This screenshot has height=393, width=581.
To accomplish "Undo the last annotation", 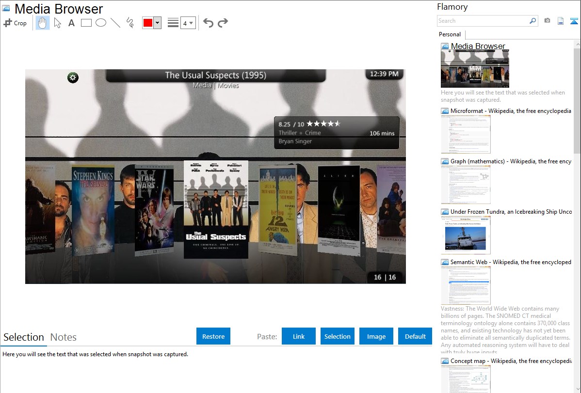I will pos(208,23).
